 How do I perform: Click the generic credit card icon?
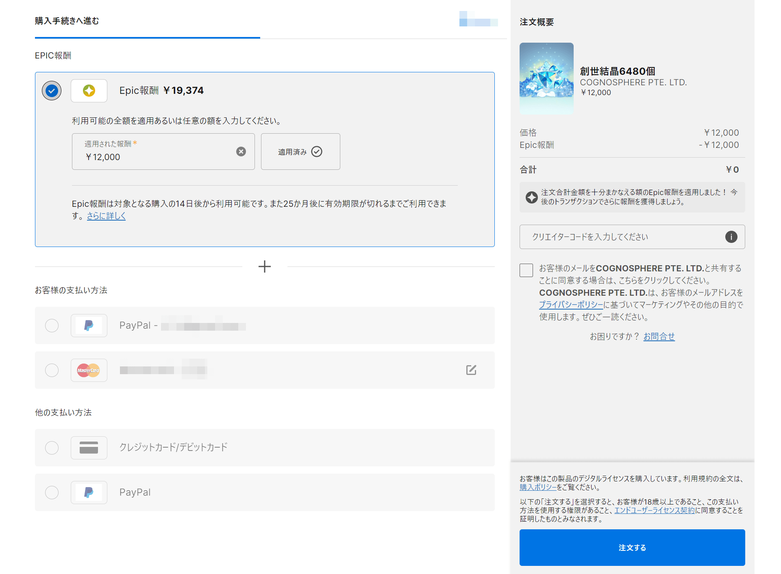point(89,448)
